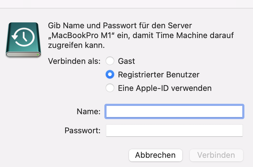Click the "Passwort:" field label
This screenshot has width=253, height=167.
click(x=83, y=130)
